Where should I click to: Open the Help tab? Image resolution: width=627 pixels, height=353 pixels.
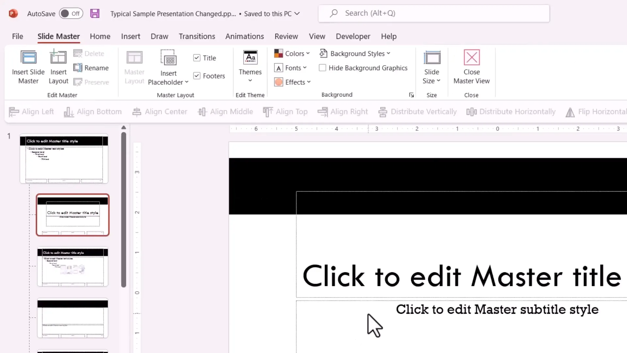(389, 36)
